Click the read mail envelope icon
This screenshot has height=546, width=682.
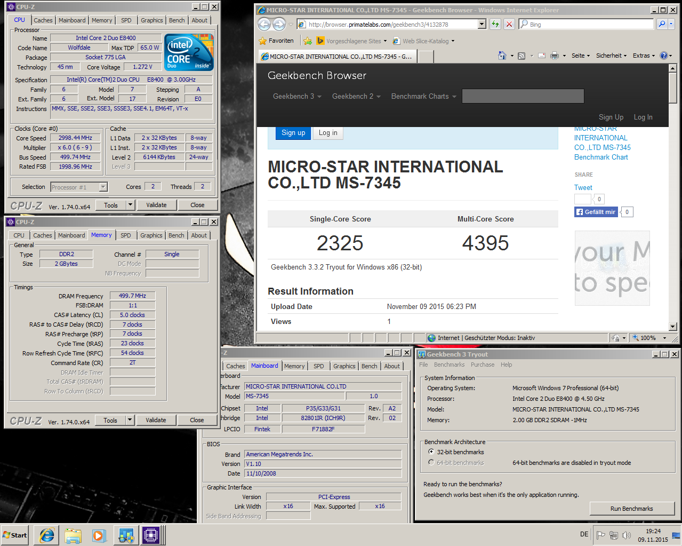542,56
